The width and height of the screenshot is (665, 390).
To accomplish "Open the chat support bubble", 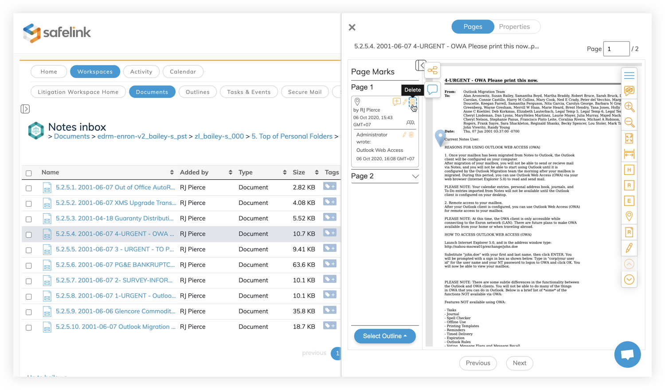I will coord(627,354).
